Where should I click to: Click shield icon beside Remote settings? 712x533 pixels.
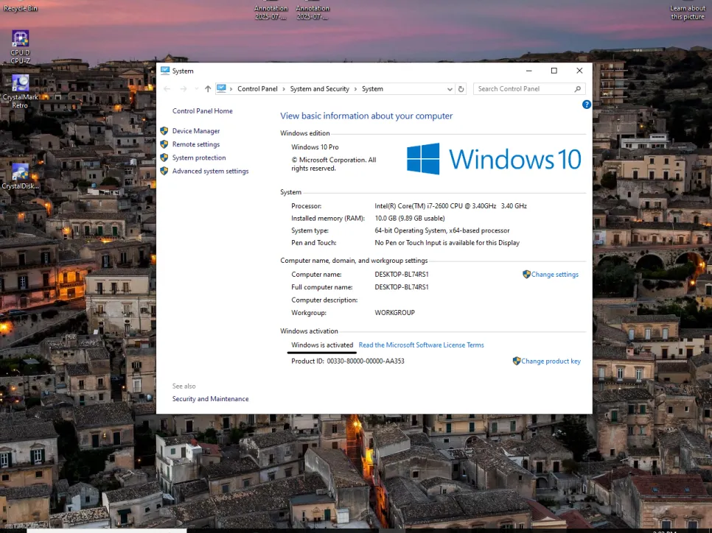[x=164, y=144]
